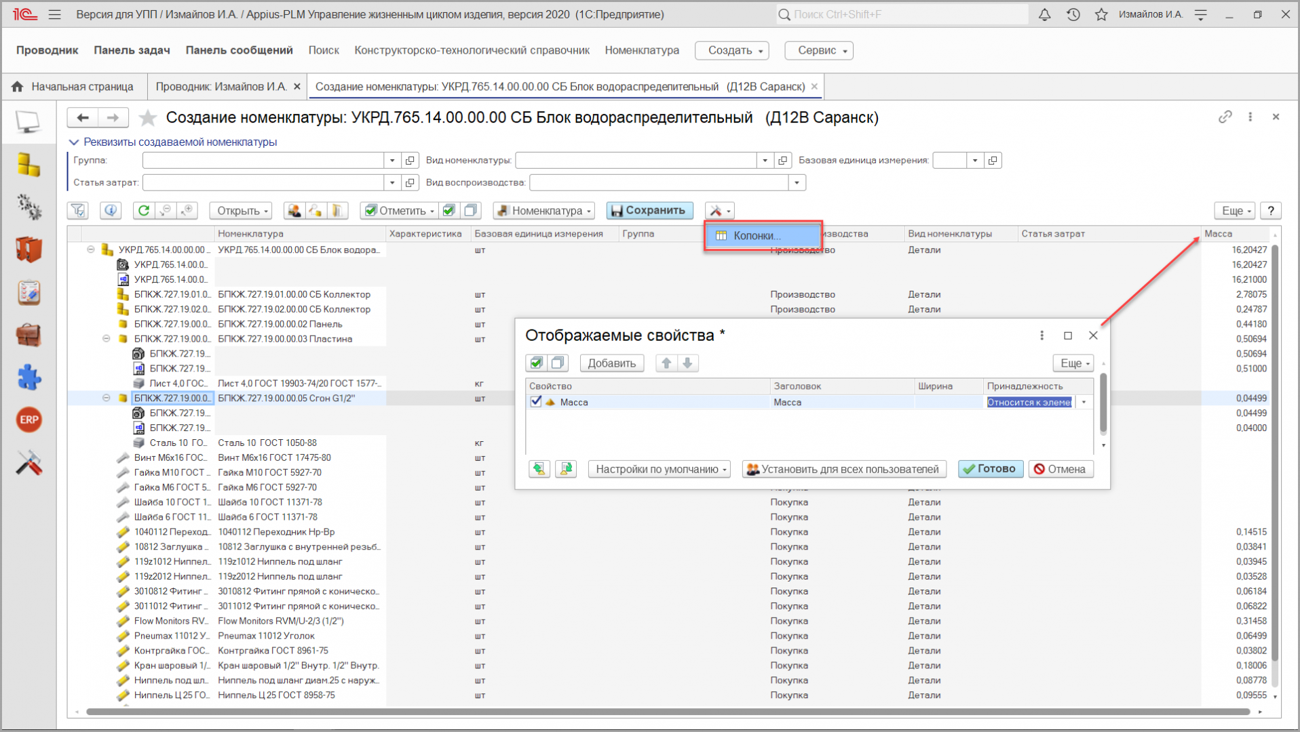Open the Принадлежность dropdown for Масса
Image resolution: width=1300 pixels, height=732 pixels.
click(1084, 402)
